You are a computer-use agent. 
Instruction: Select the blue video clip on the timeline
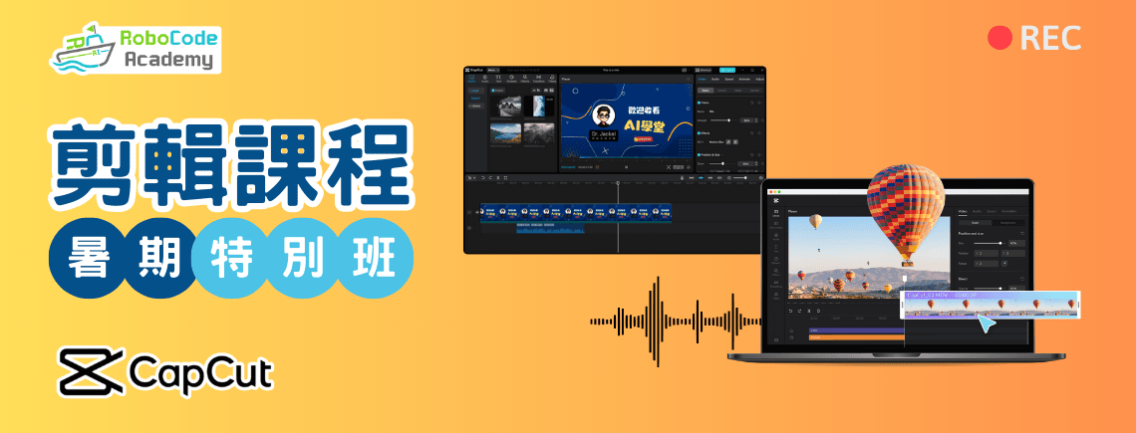575,212
